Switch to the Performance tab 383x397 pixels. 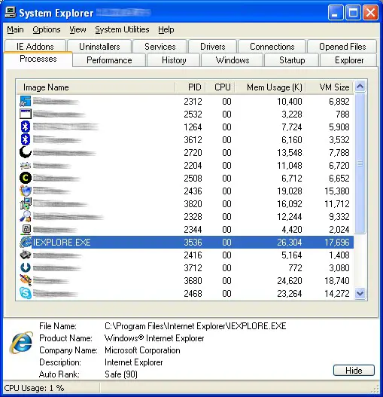click(x=109, y=60)
